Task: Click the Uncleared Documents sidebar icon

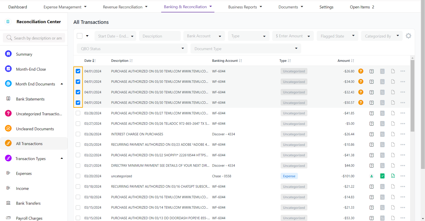Action: (x=8, y=129)
